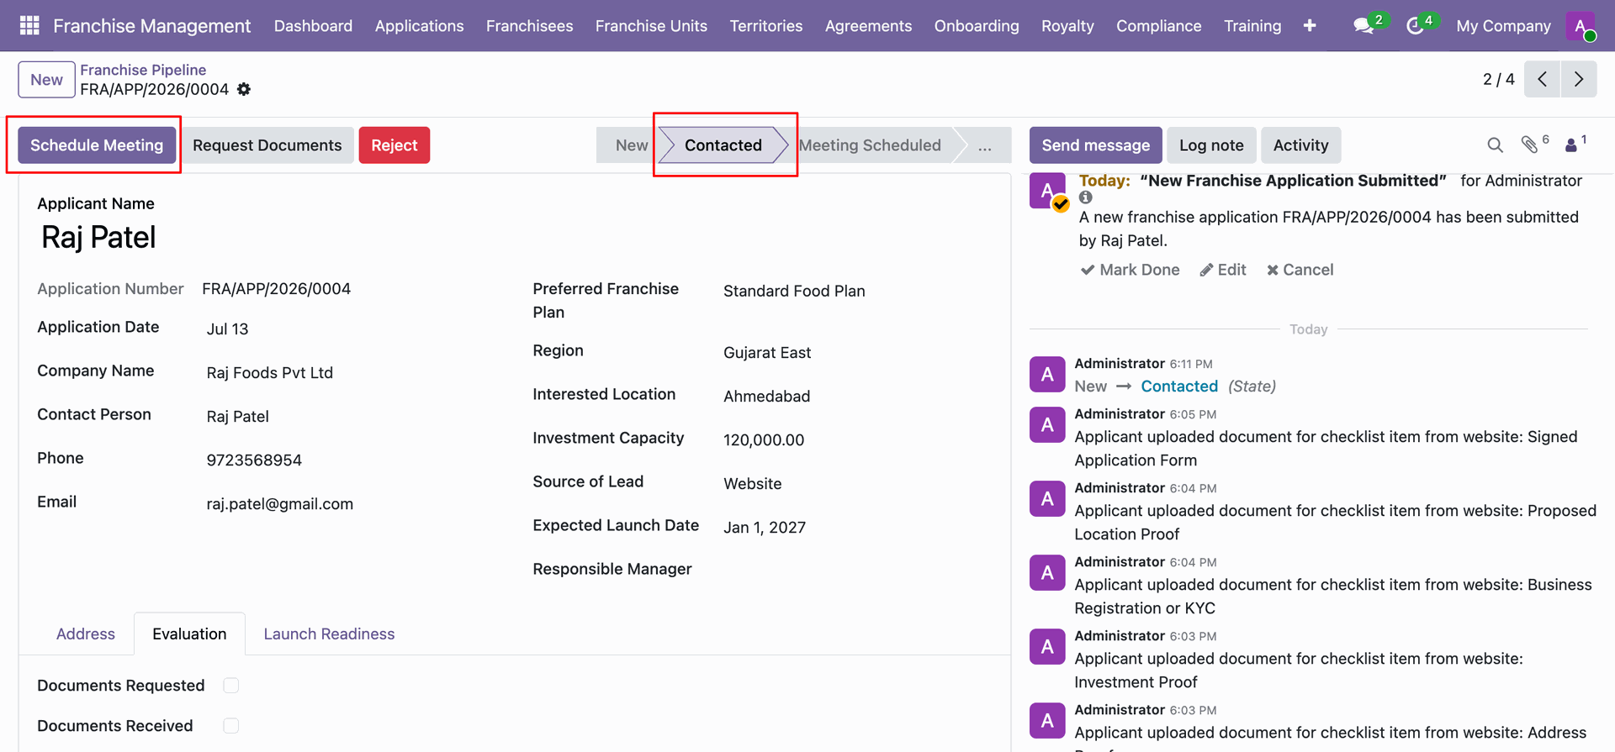Open the record gear actions icon
The width and height of the screenshot is (1615, 752).
pos(244,89)
